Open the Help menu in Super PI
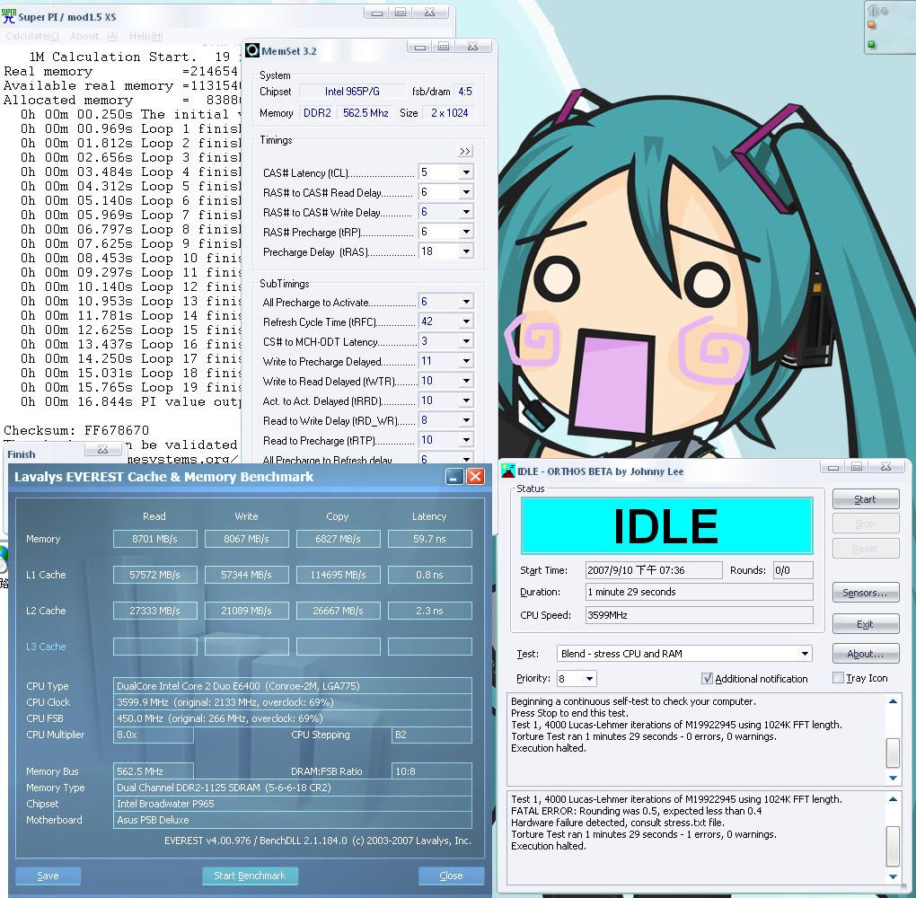 pos(145,37)
